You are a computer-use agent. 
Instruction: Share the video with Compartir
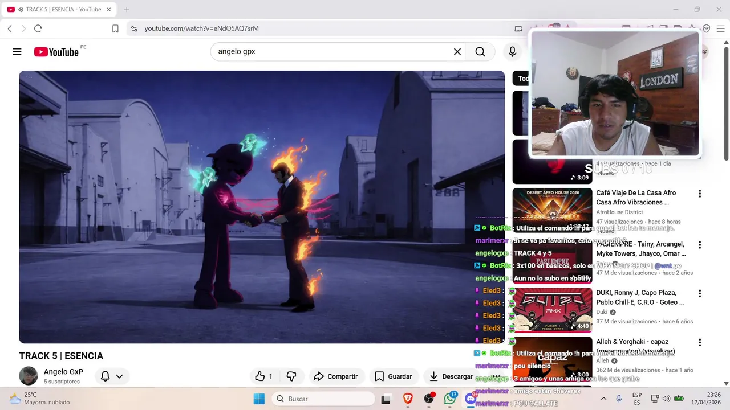(x=336, y=376)
